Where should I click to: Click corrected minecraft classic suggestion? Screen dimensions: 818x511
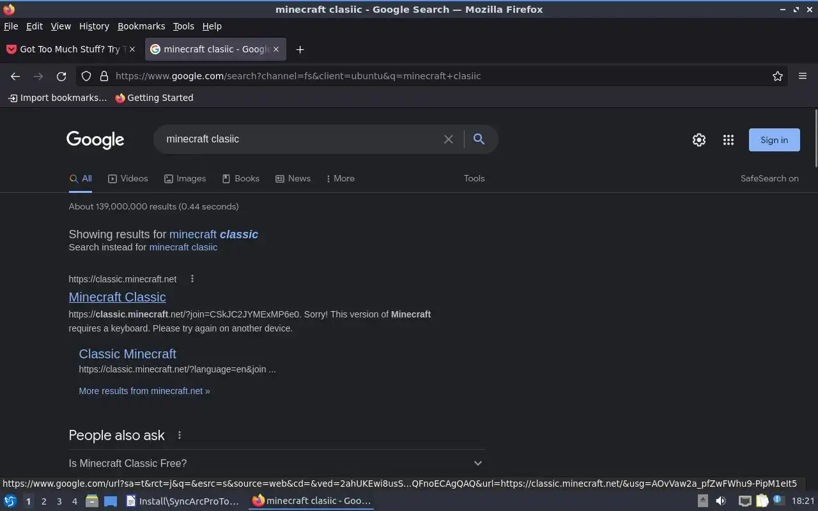coord(213,234)
